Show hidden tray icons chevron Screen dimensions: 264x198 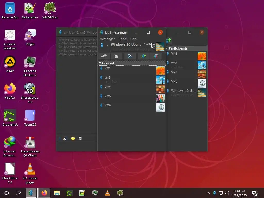(x=208, y=193)
